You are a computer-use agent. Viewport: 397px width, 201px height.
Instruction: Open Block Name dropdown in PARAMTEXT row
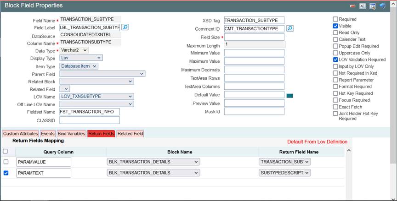(153, 173)
